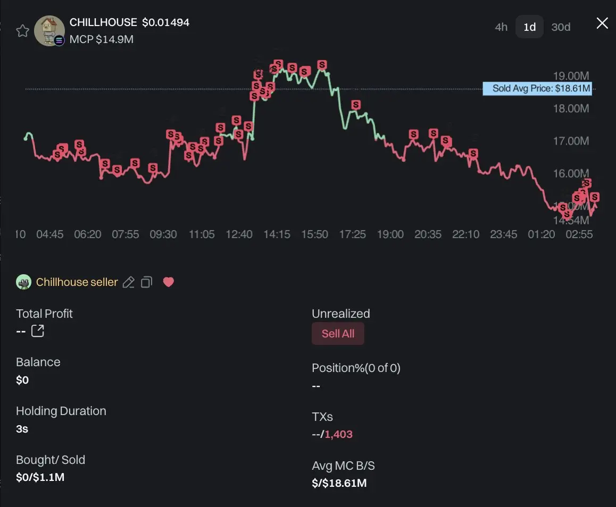Click the $0/$1.1M Bought/Sold value

40,477
